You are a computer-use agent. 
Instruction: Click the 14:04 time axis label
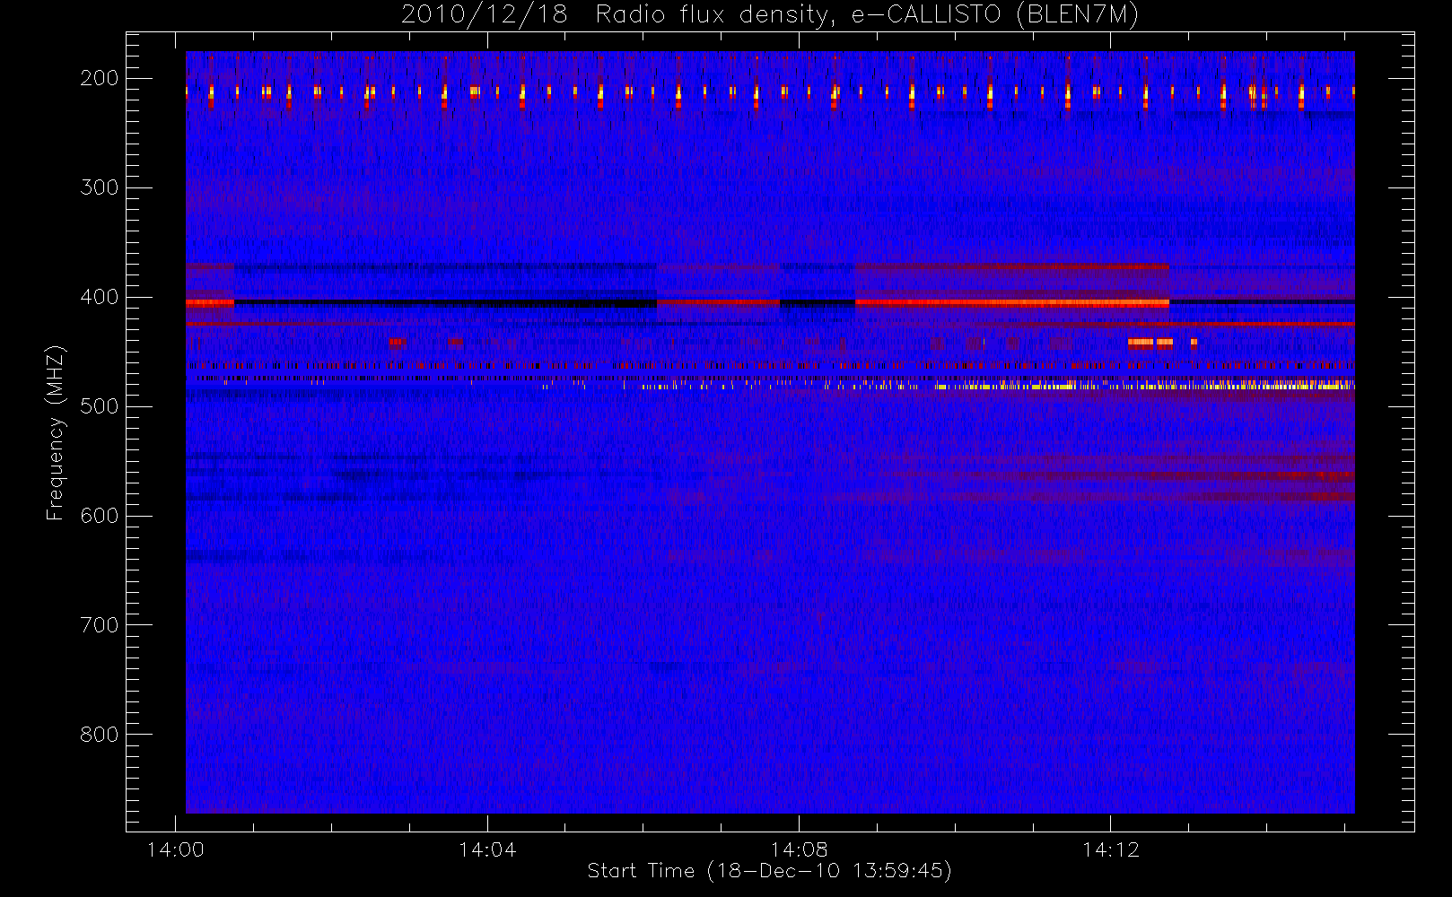coord(487,849)
